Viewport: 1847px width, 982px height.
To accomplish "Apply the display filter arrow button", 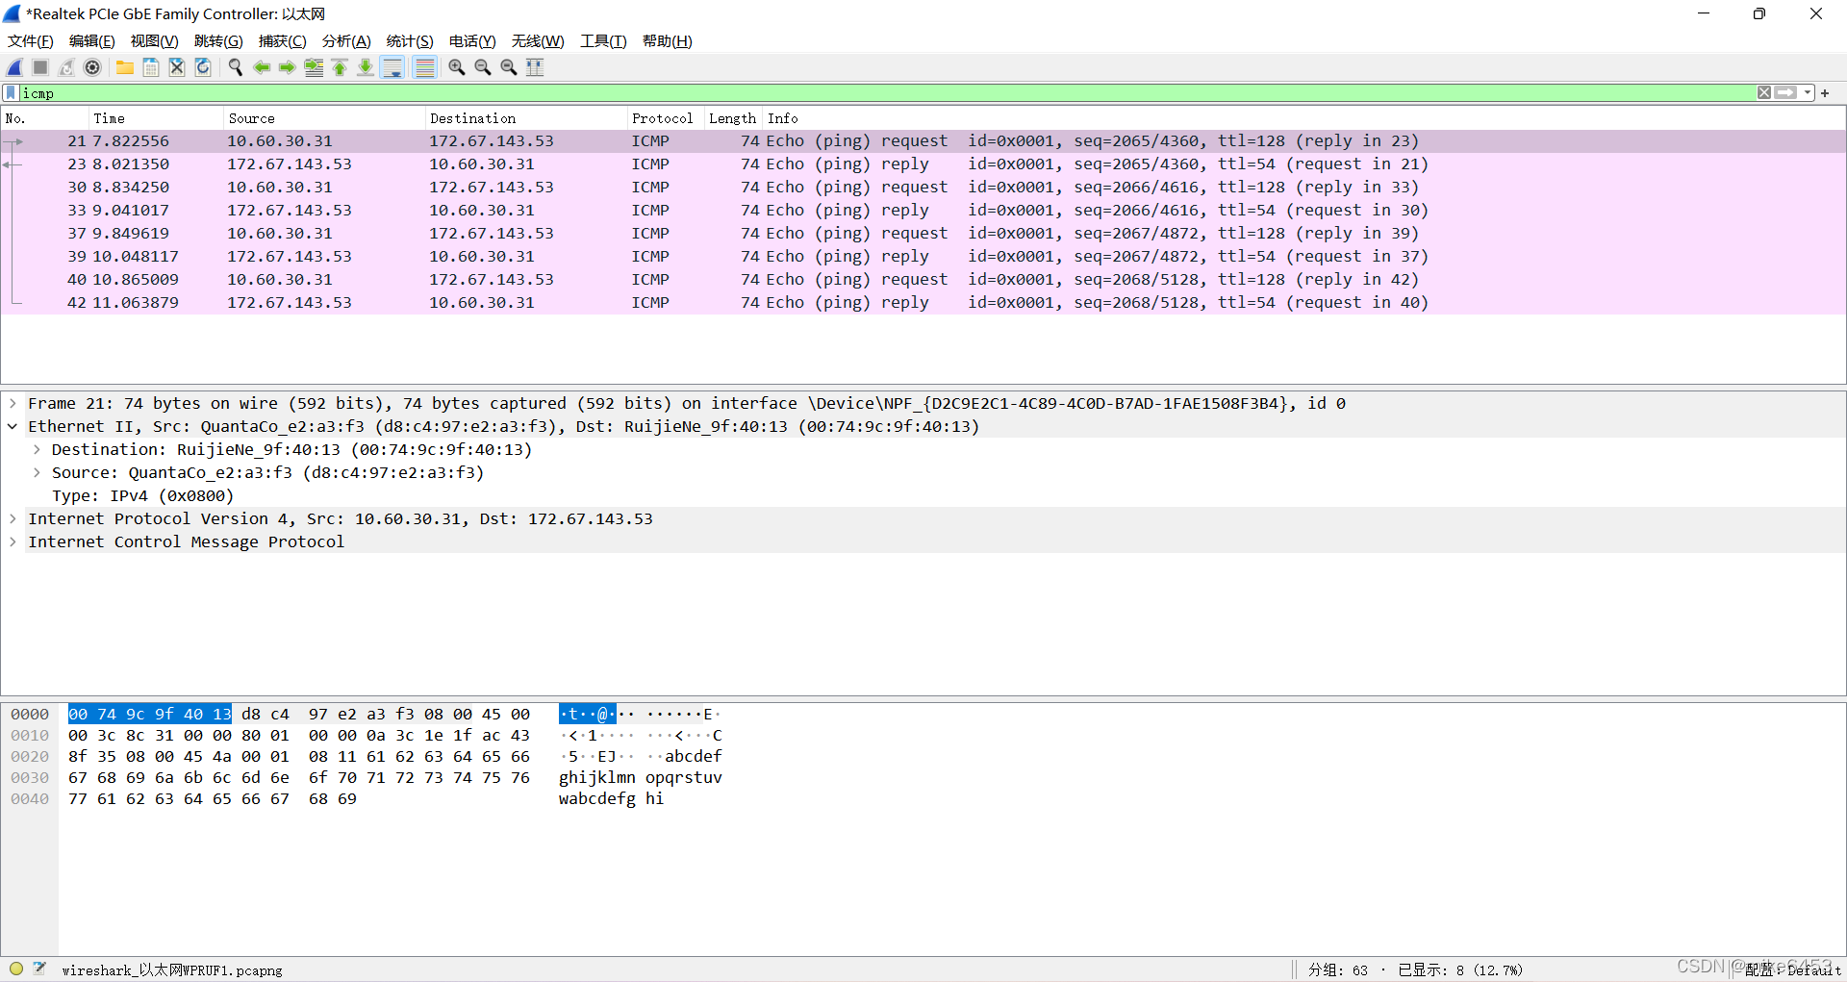I will [1785, 93].
